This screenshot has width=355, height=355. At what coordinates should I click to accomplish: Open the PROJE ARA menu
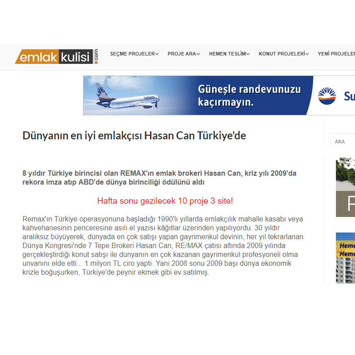click(x=183, y=54)
